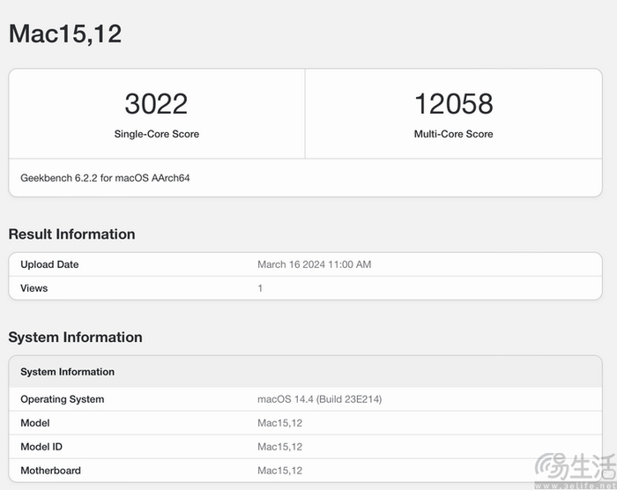Click the macOS 14.4 (Build 23E214) value
This screenshot has width=617, height=490.
[319, 399]
